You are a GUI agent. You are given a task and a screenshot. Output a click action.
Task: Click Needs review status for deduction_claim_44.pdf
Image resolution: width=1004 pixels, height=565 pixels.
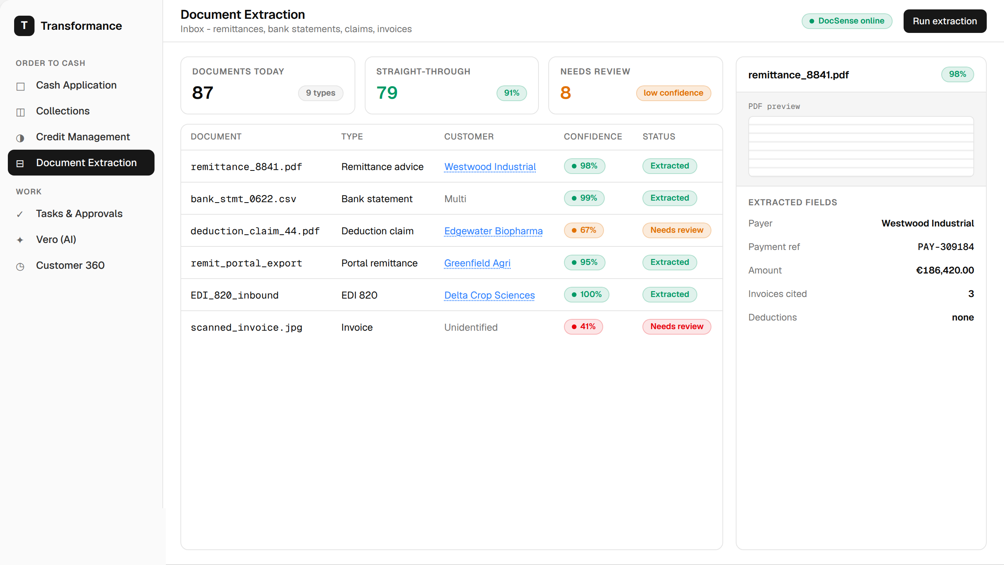677,230
